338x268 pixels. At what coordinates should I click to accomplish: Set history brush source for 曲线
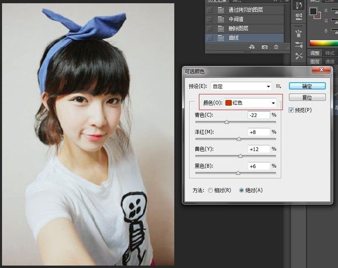click(210, 38)
